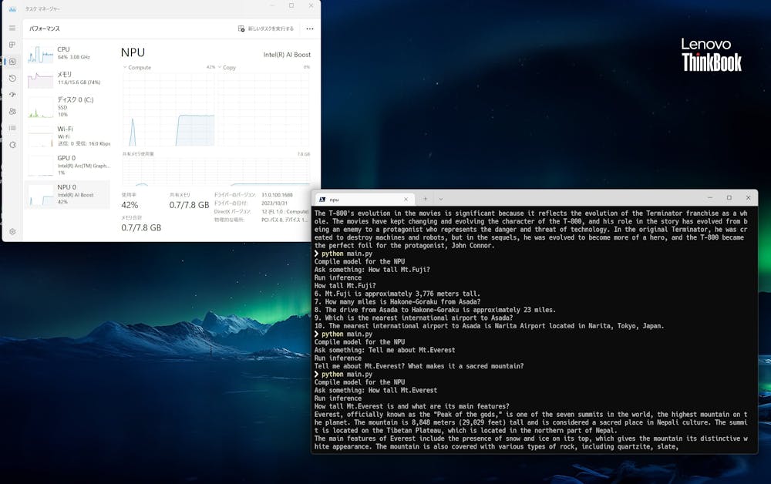
Task: Click line '9. Which is the nearest international airport'
Action: tap(413, 318)
